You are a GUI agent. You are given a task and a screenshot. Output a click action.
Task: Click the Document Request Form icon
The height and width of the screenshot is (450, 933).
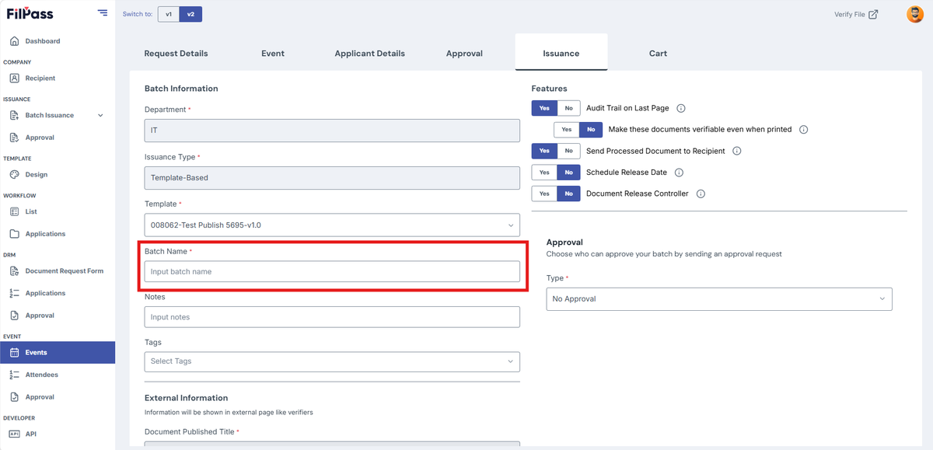14,271
